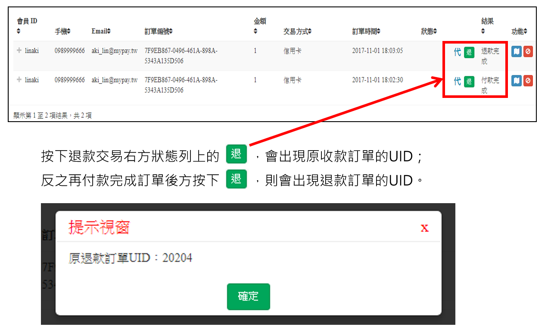
Task: Click green 退 button in 退款完成 row
Action: 469,53
